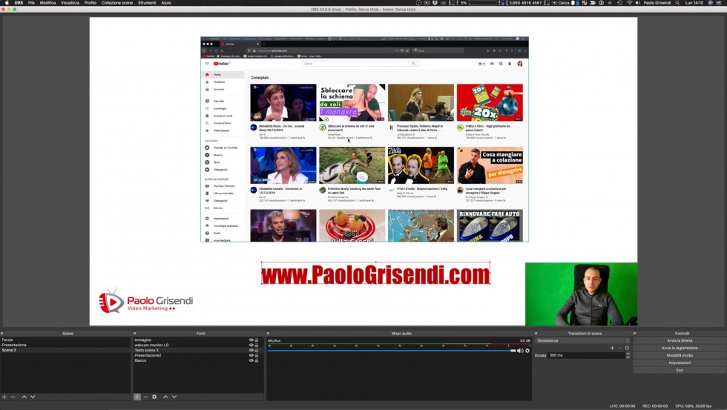
Task: Open volume control in menu bar
Action: [638, 3]
